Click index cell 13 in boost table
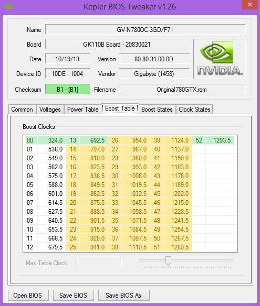This screenshot has width=260, height=306. [x=73, y=140]
